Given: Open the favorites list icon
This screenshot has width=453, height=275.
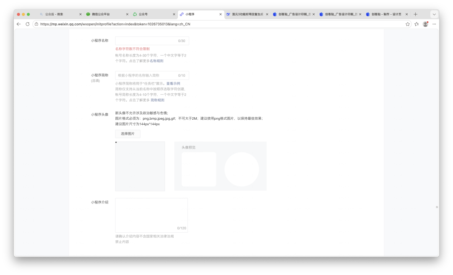Looking at the screenshot, I should [x=417, y=24].
